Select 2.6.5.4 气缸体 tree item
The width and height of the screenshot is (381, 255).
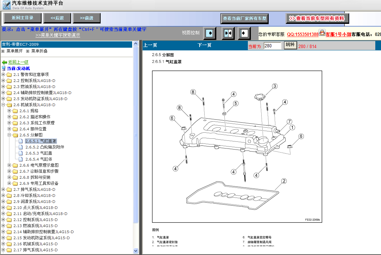(x=39, y=159)
